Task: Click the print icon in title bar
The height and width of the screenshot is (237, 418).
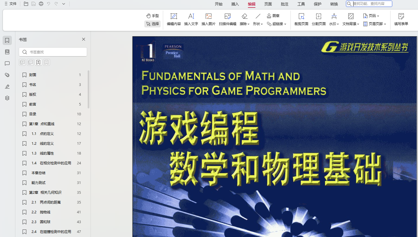Action: click(41, 4)
